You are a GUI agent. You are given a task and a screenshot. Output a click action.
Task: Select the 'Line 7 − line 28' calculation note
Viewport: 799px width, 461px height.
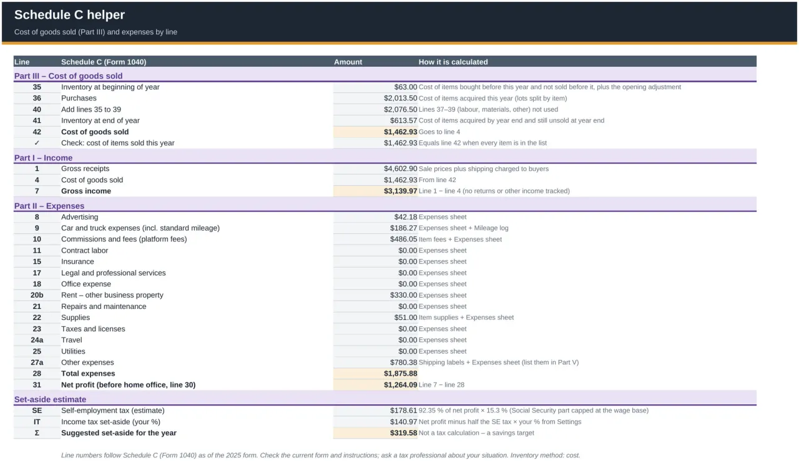442,386
